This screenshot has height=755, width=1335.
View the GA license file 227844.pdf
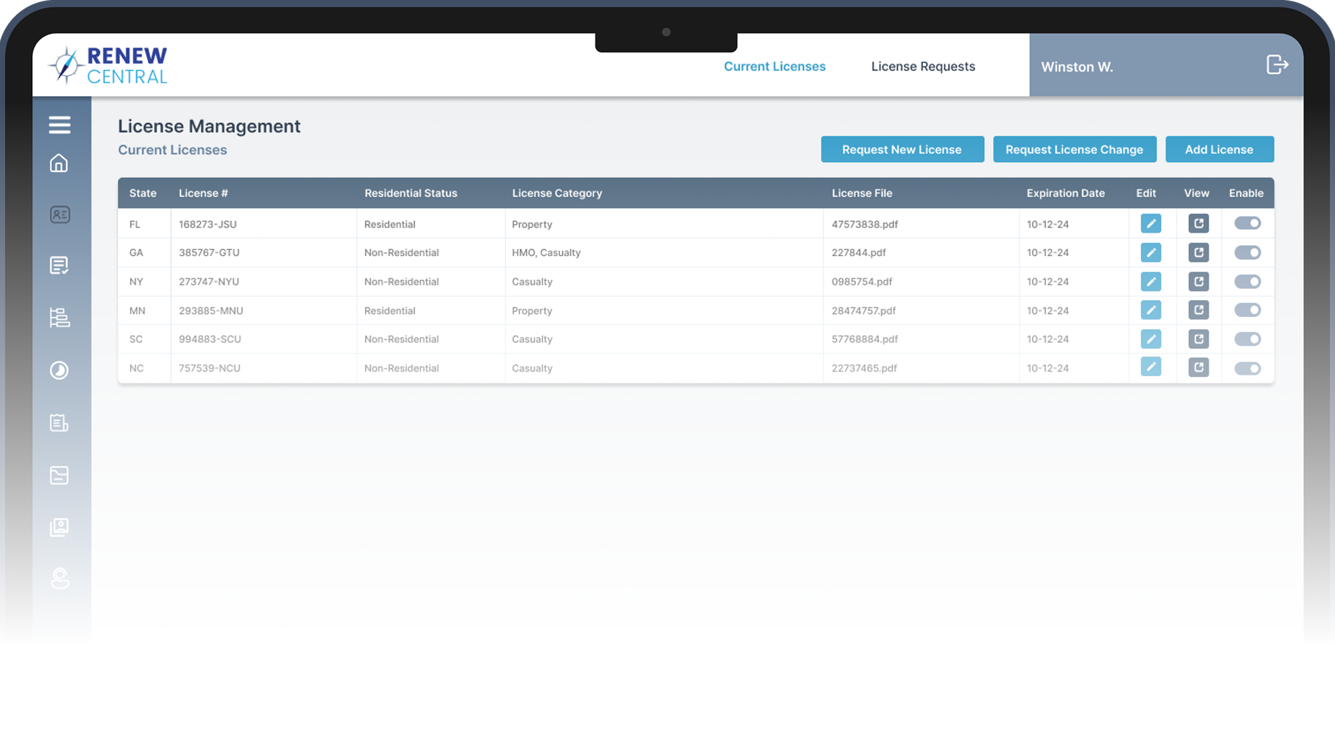coord(1199,253)
